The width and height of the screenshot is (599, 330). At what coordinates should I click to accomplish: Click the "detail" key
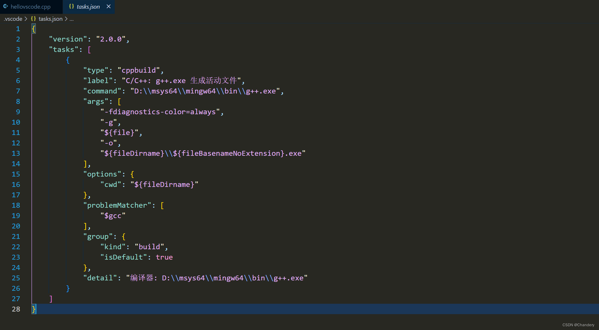pyautogui.click(x=100, y=278)
